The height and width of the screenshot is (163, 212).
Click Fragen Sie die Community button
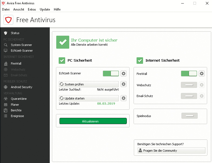171,151
